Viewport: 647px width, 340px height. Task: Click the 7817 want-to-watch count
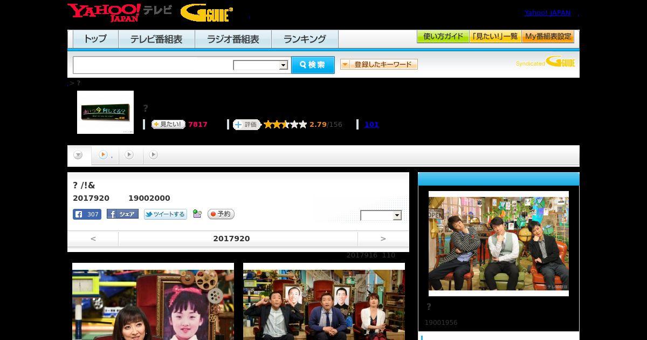198,125
